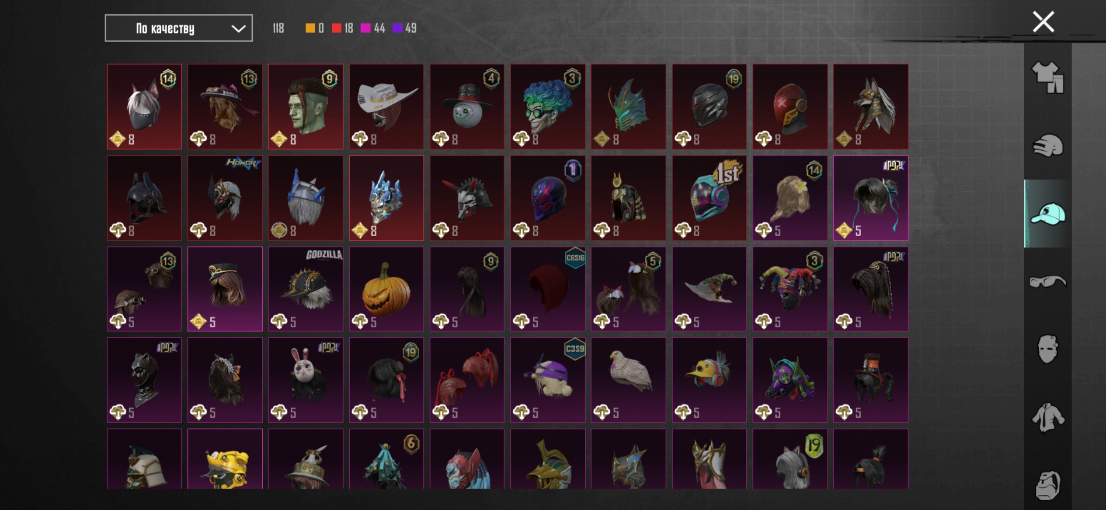
Task: Expand sorting options via chevron arrow
Action: click(x=238, y=29)
